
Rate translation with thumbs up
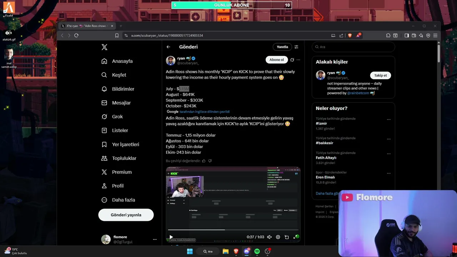[204, 161]
